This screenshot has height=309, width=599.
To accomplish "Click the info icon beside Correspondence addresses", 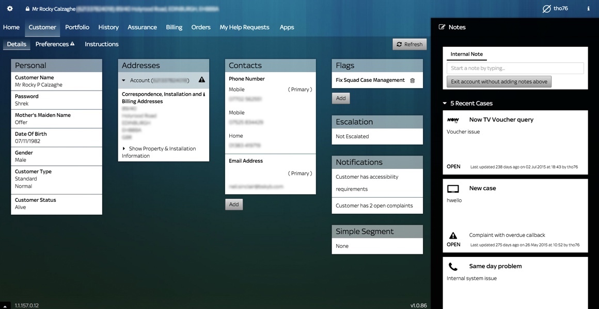I will pos(204,94).
